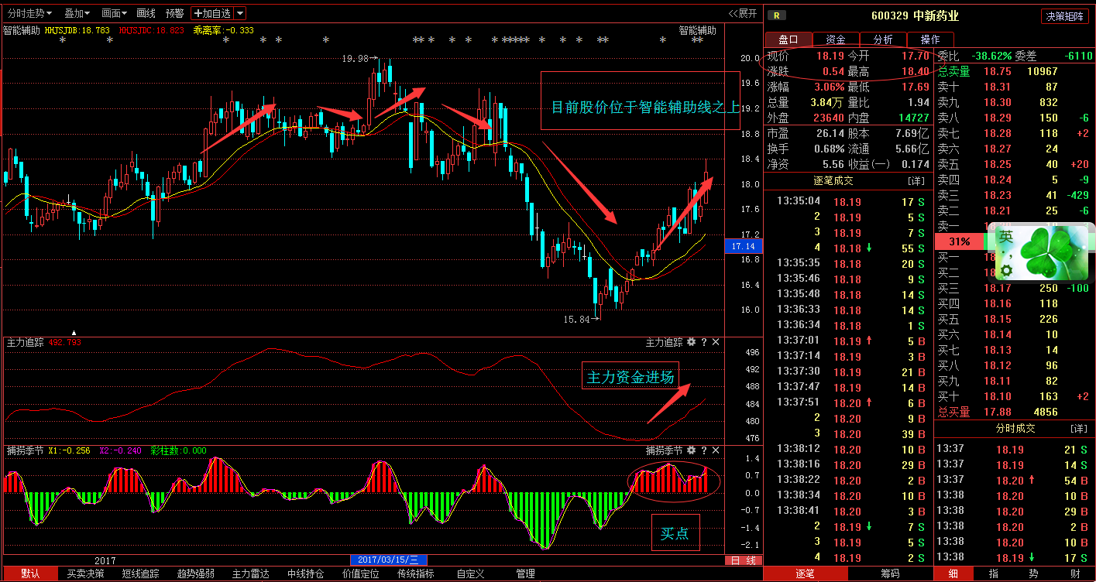This screenshot has height=582, width=1096.
Task: Click the R badge beside stock code
Action: click(778, 15)
